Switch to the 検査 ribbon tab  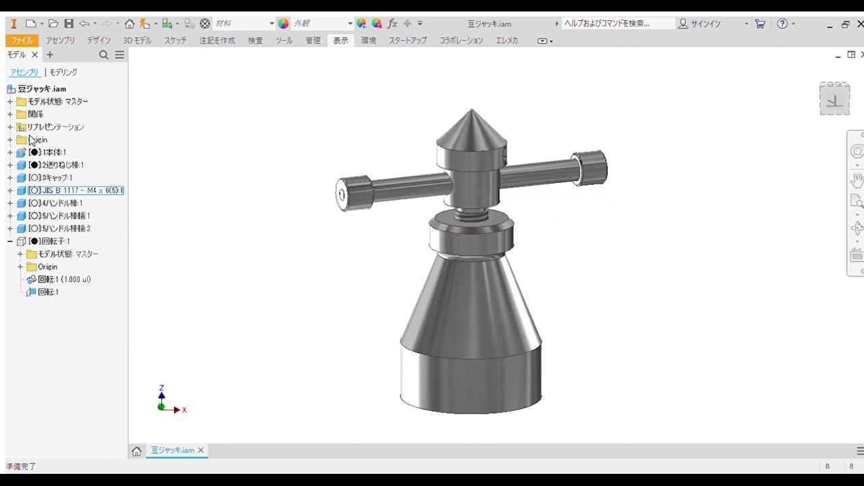point(255,40)
